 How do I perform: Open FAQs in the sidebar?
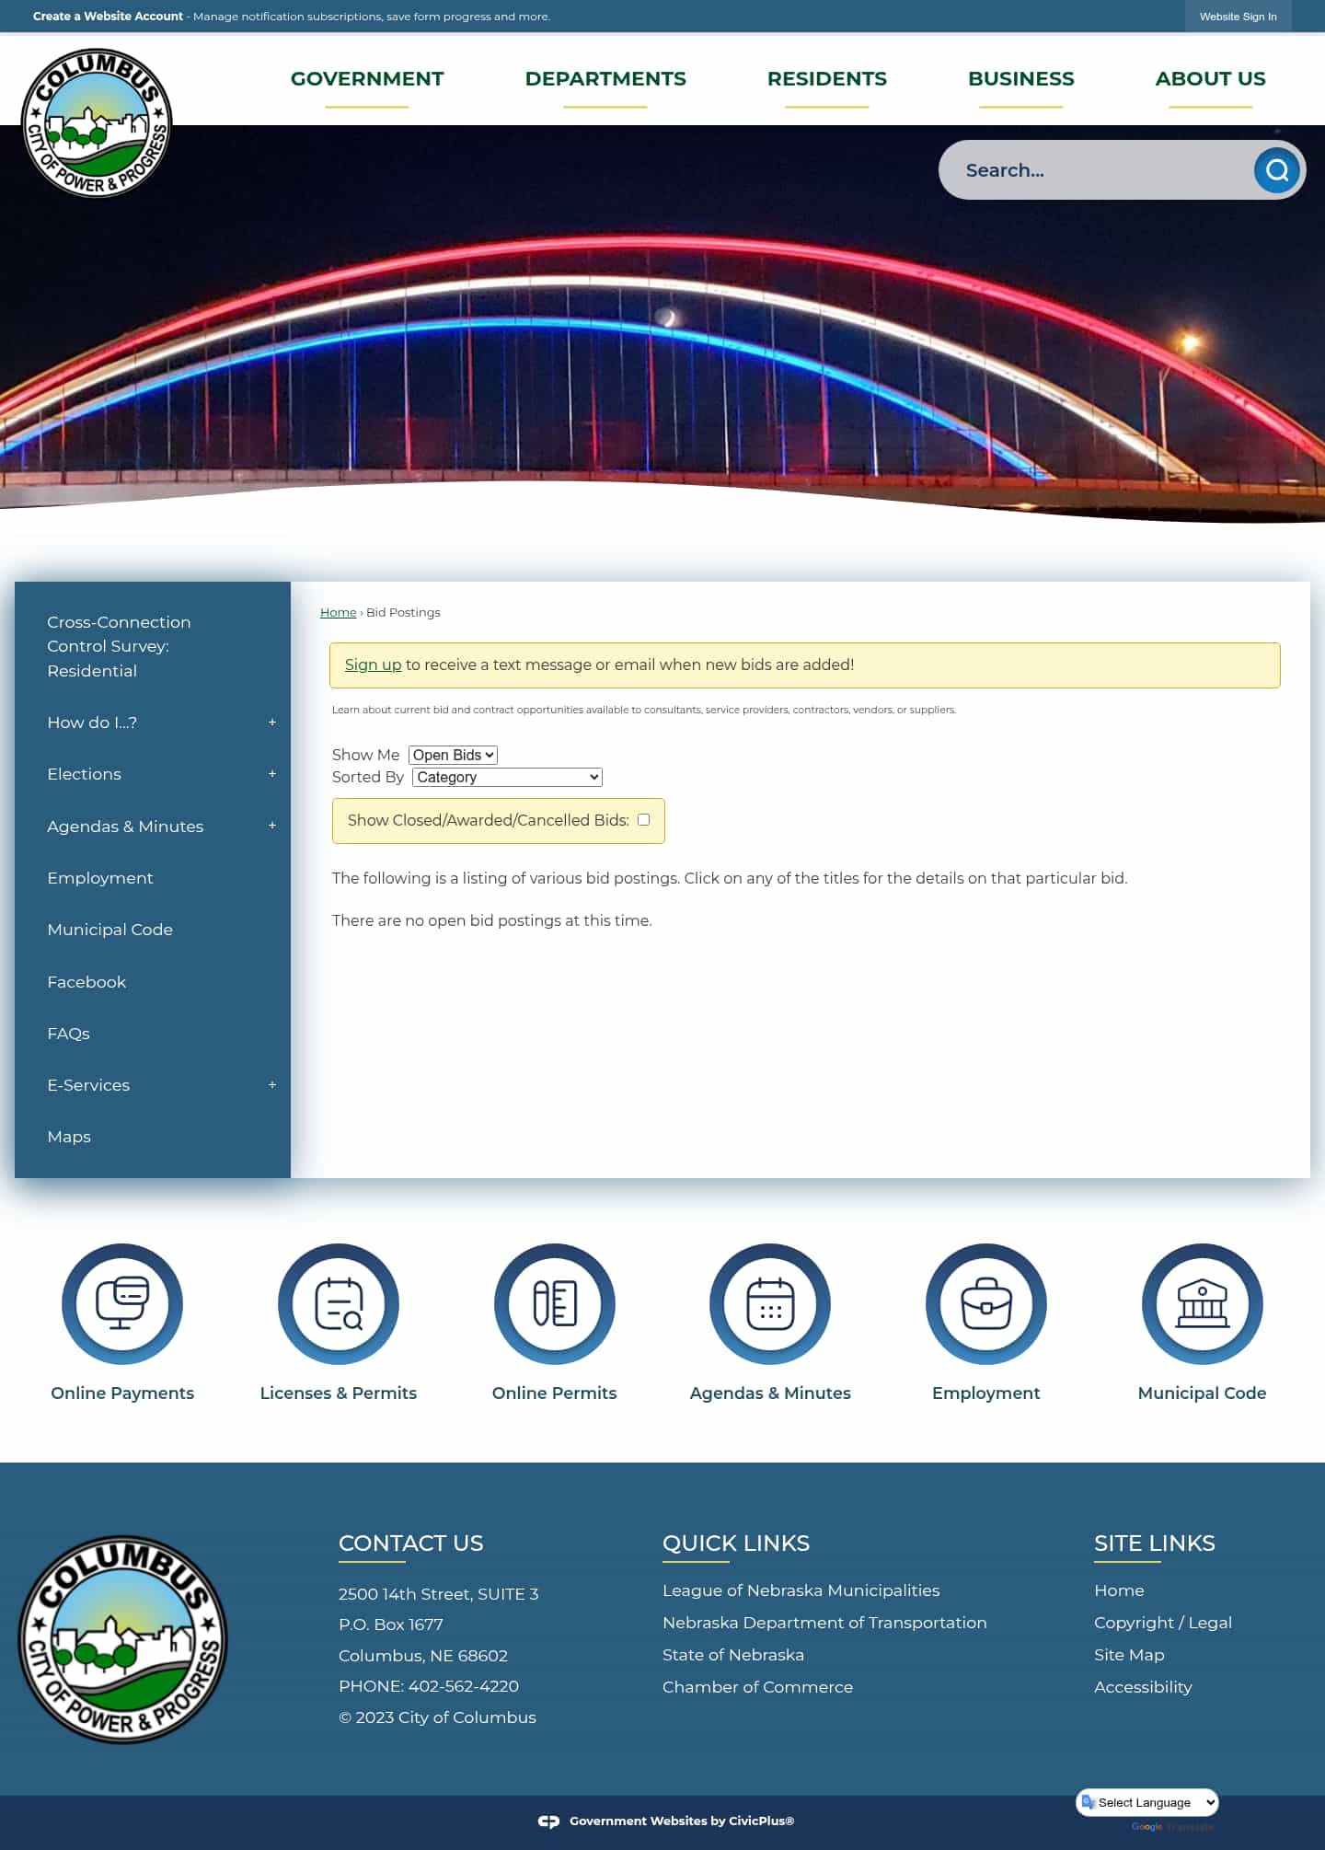tap(68, 1034)
